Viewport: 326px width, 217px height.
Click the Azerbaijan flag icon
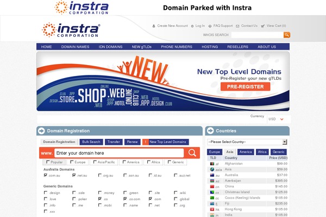click(212, 181)
